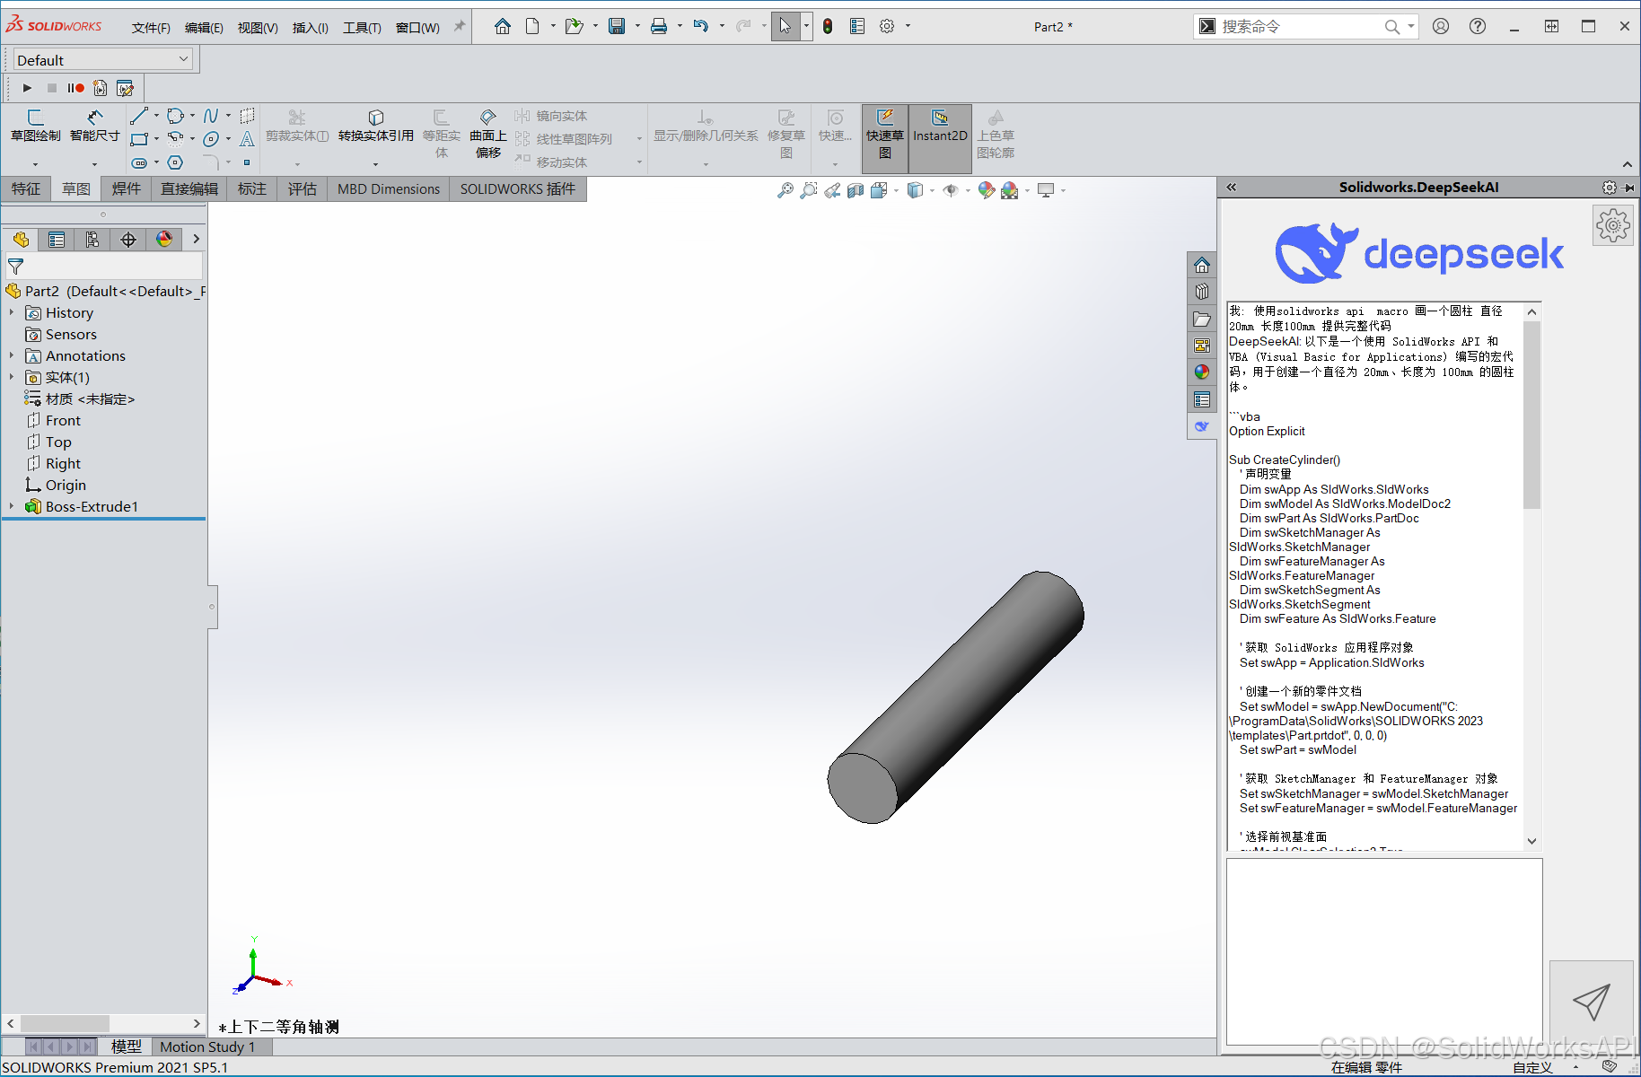Switch to SOLIDWORKS 插件 tab
This screenshot has width=1641, height=1077.
click(x=518, y=188)
